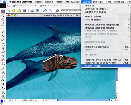Screen dimensions: 131x105
Task: Expand the Style de calque submenu
Action: click(128, 20)
